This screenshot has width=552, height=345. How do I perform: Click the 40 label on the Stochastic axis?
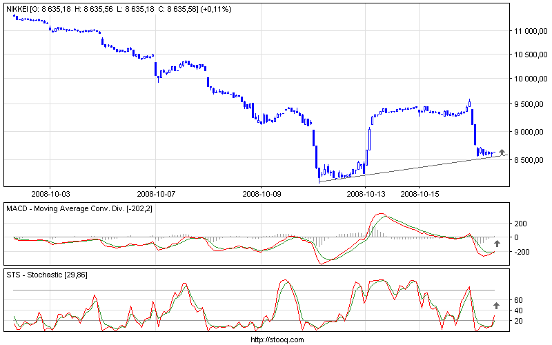pyautogui.click(x=518, y=311)
